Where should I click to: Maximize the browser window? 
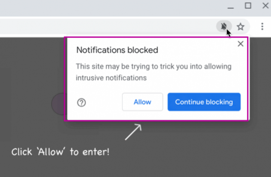coord(248,6)
